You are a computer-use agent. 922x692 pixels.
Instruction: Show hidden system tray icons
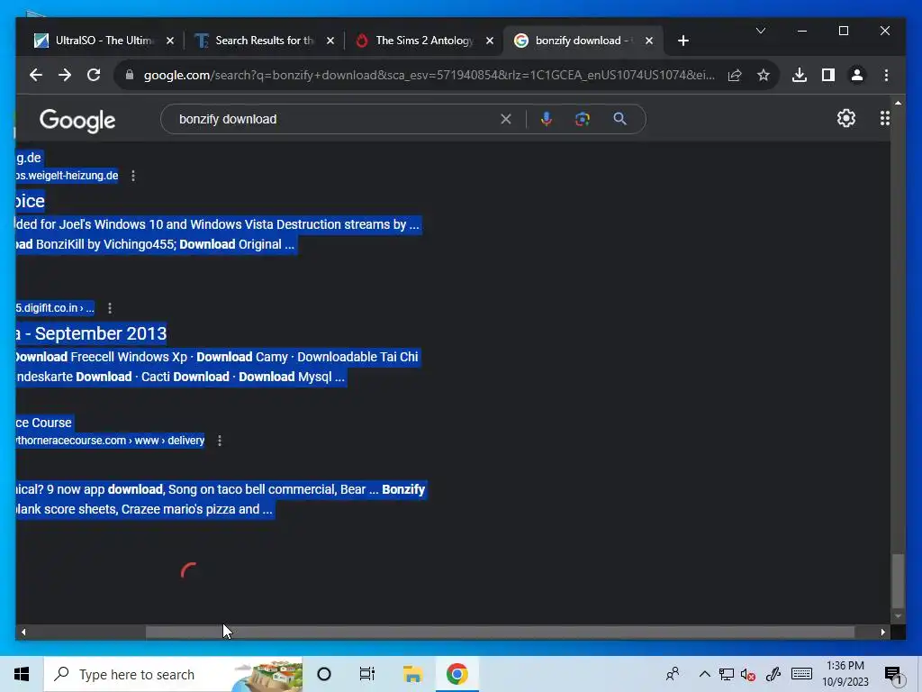click(x=704, y=674)
